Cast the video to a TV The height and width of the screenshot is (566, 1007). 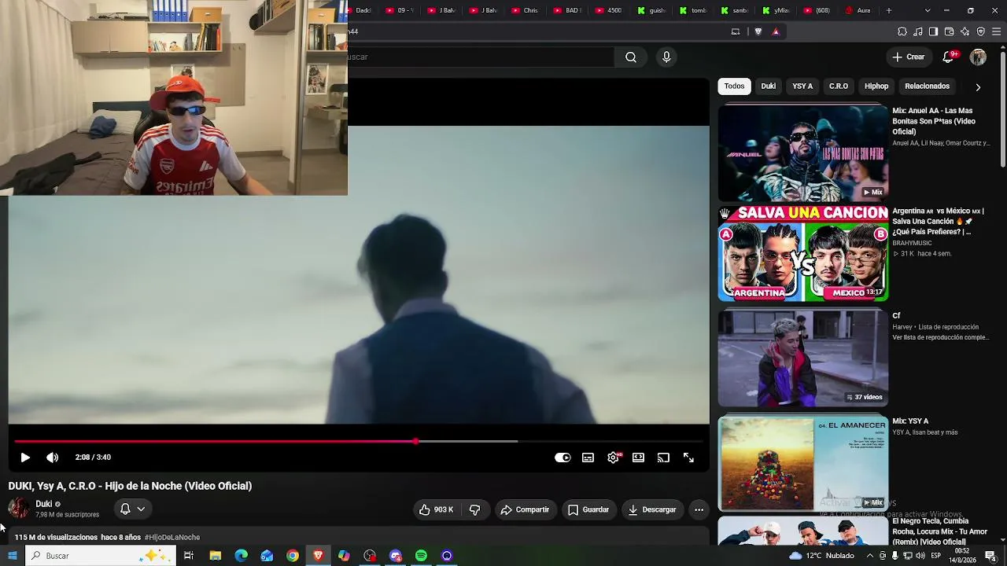(663, 458)
